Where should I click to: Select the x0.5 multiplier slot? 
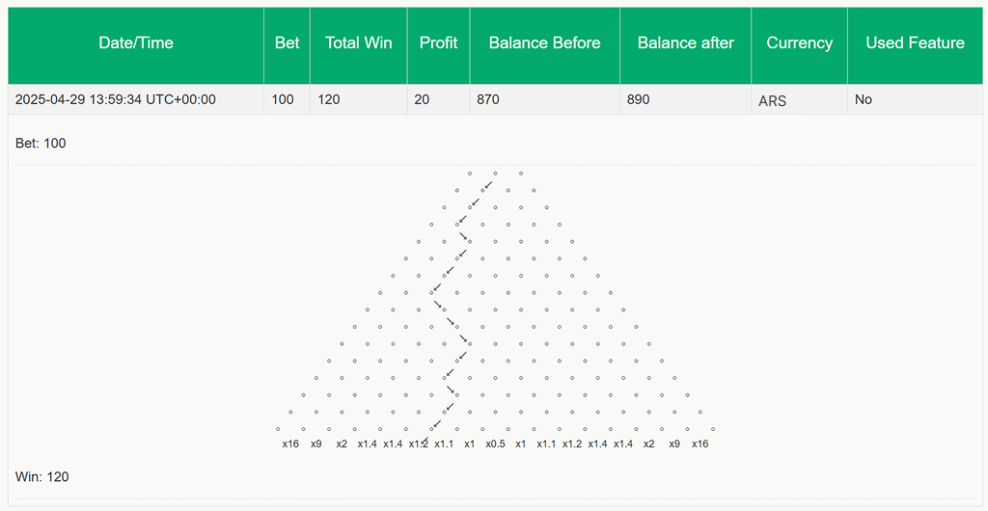pyautogui.click(x=495, y=444)
